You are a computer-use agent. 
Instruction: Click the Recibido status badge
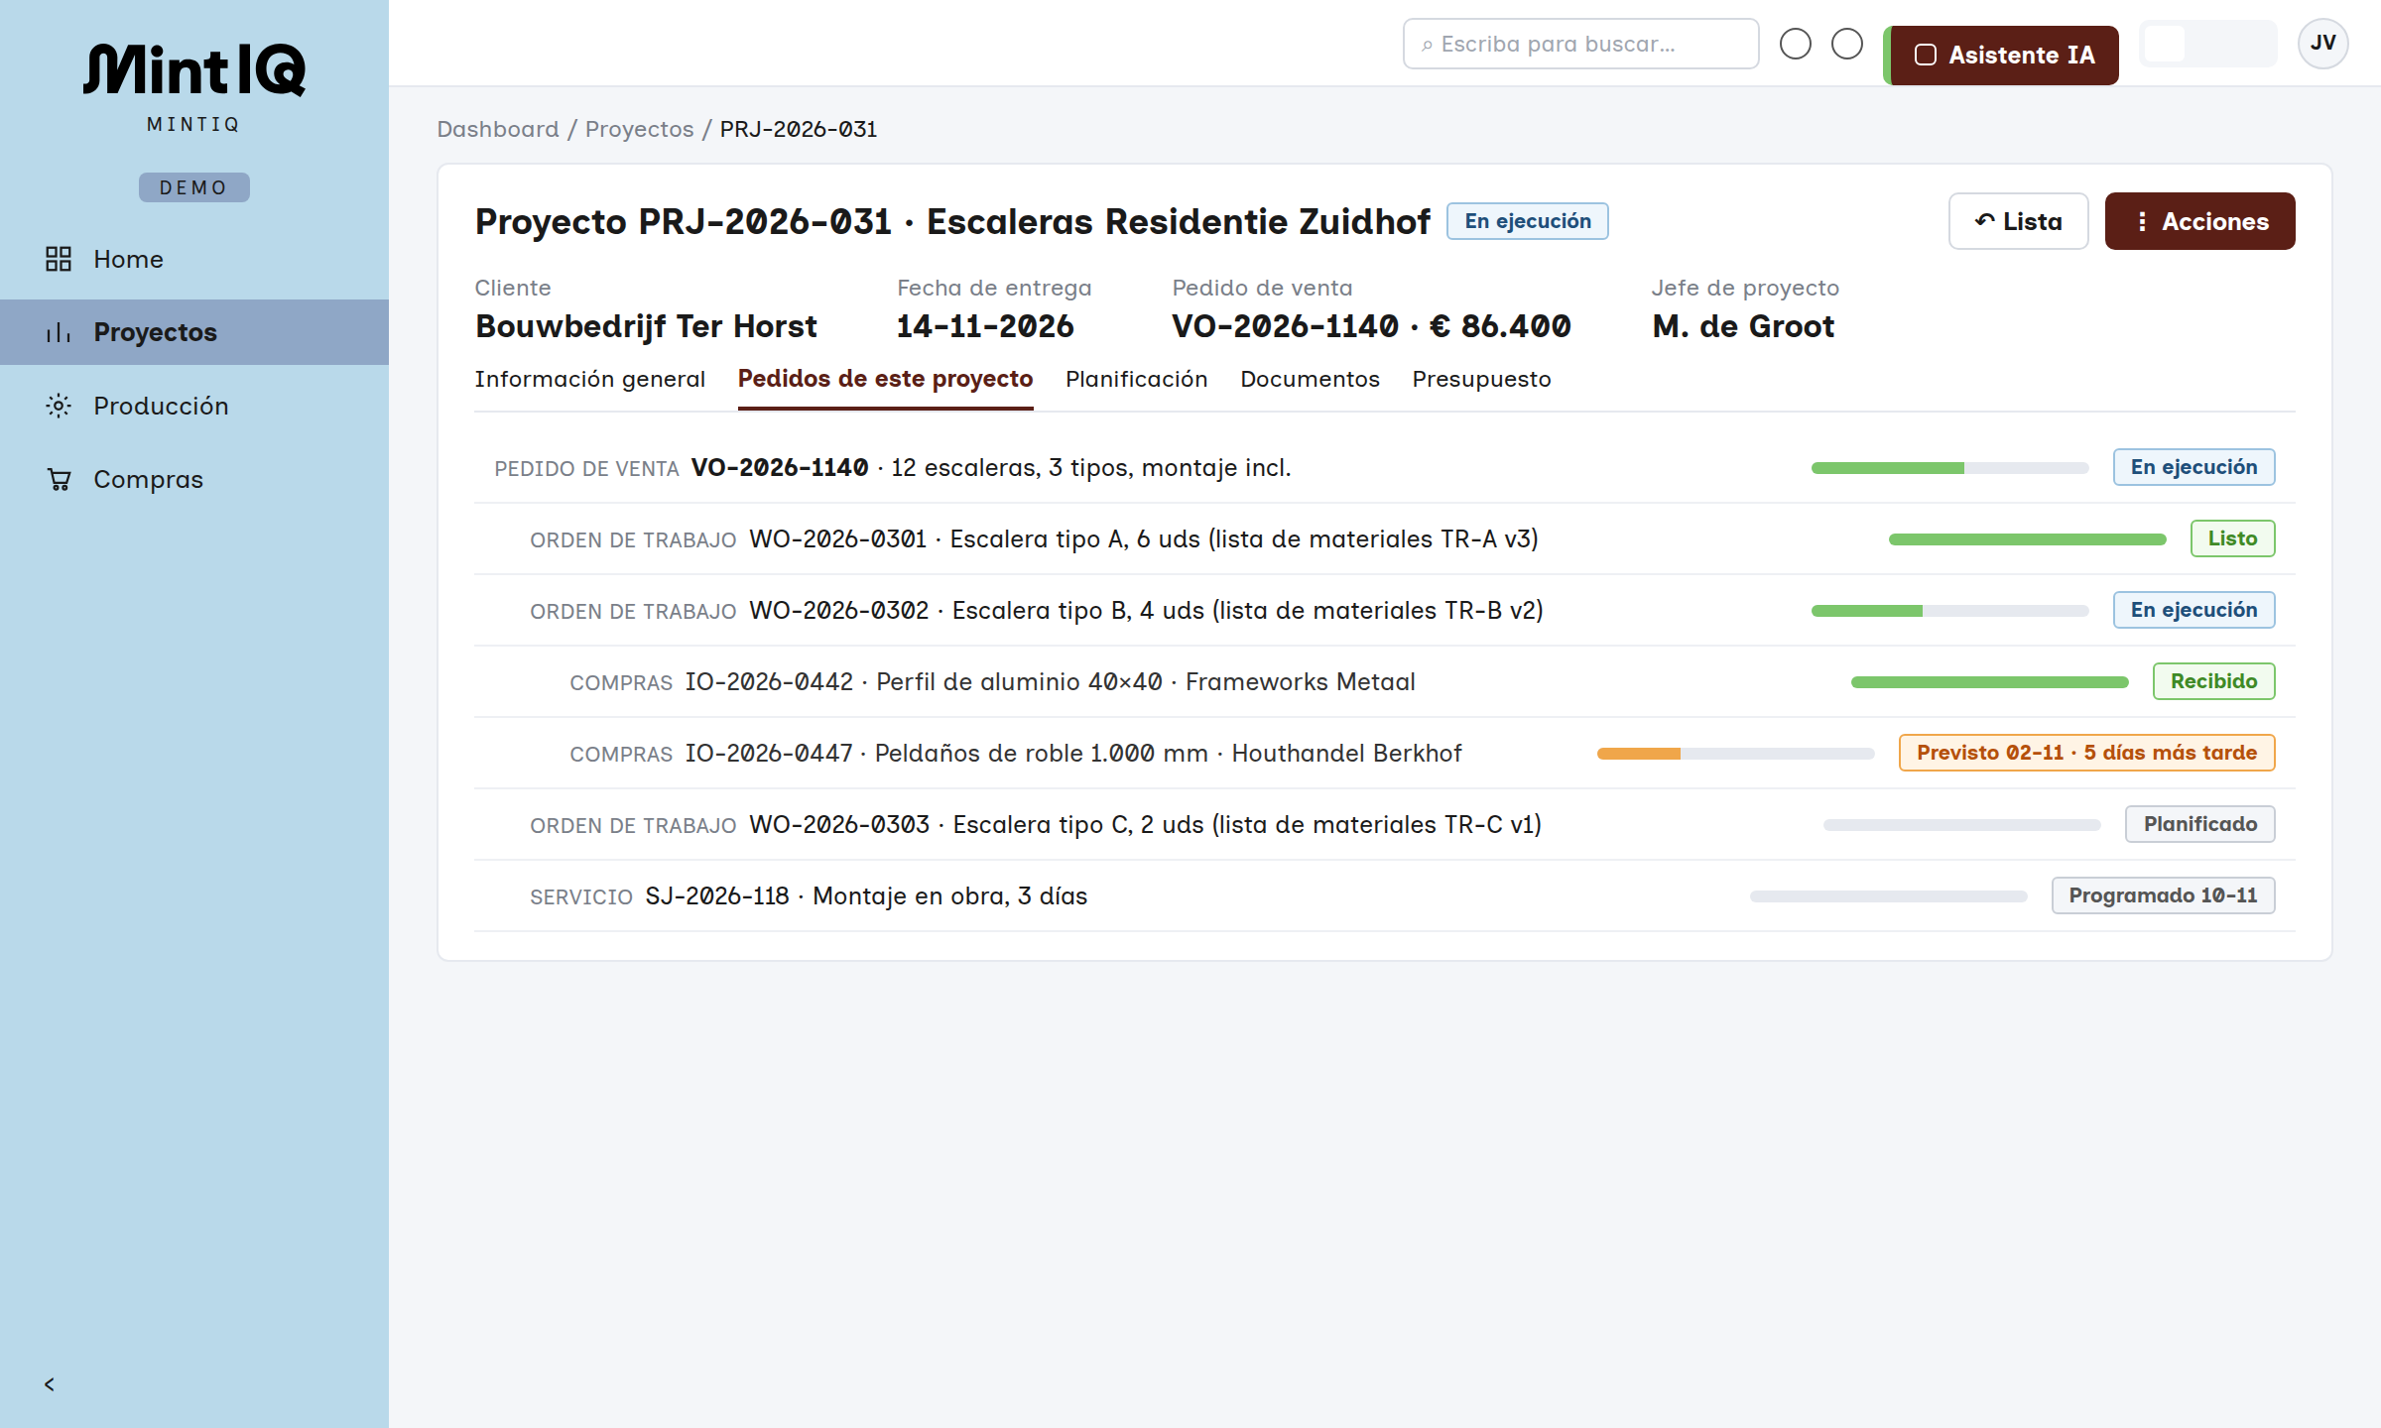coord(2214,681)
